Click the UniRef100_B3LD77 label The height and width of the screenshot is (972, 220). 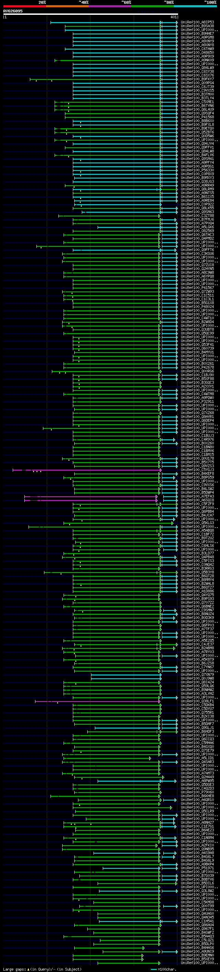197,553
